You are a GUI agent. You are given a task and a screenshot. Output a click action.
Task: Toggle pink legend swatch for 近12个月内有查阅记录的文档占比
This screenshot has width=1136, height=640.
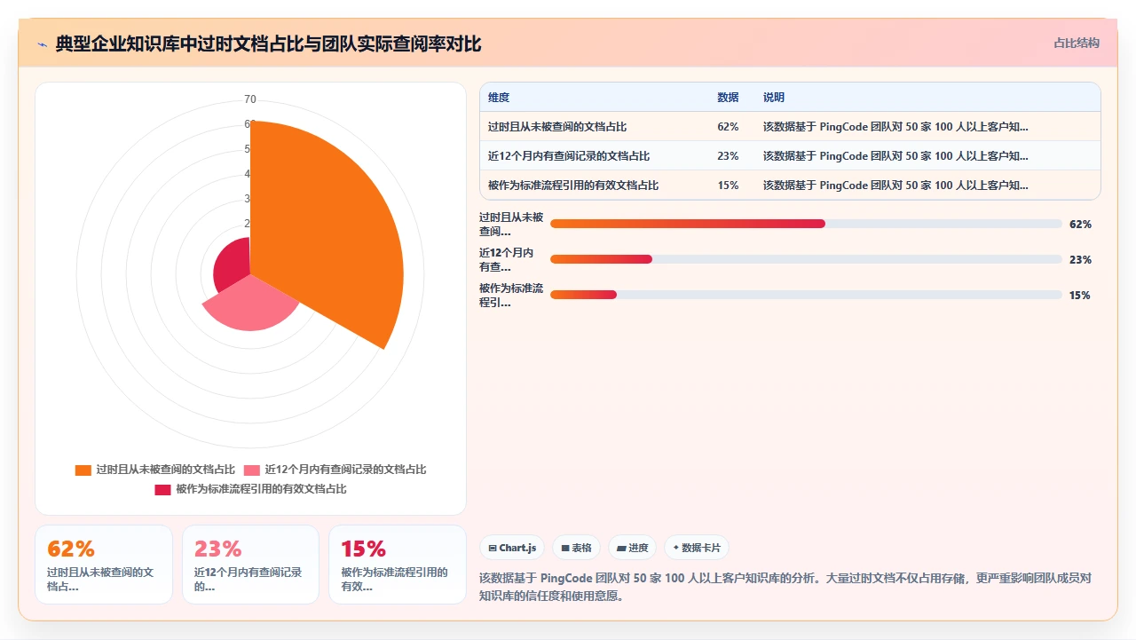[x=252, y=470]
